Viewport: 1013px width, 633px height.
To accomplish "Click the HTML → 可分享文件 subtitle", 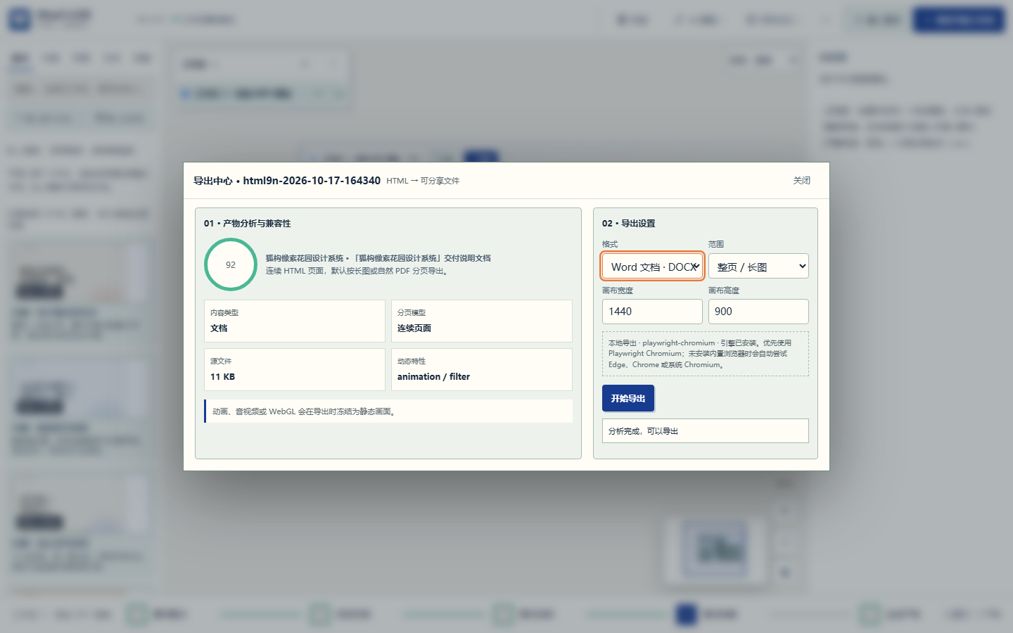I will (423, 181).
